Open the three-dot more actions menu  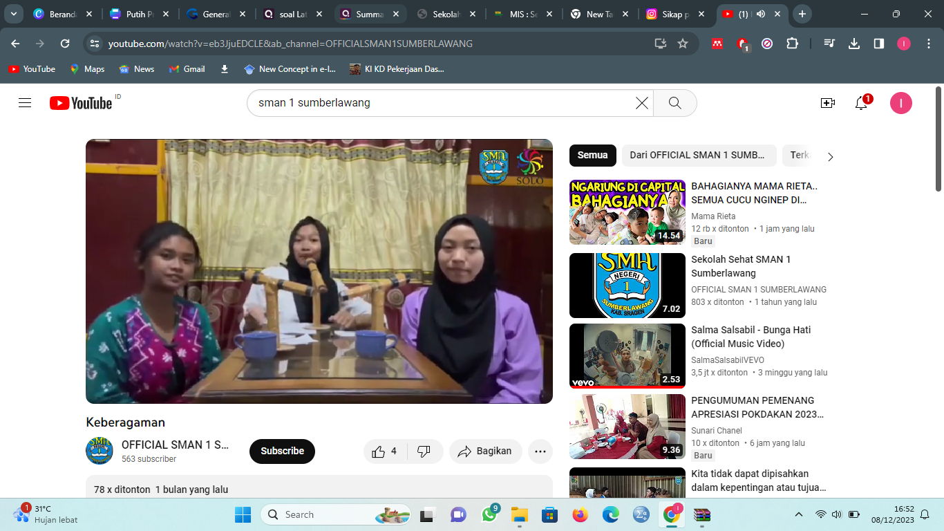click(540, 451)
